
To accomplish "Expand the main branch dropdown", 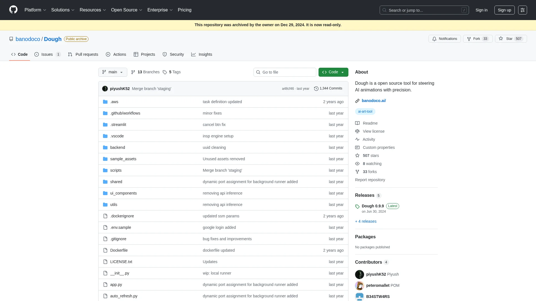I will point(113,72).
